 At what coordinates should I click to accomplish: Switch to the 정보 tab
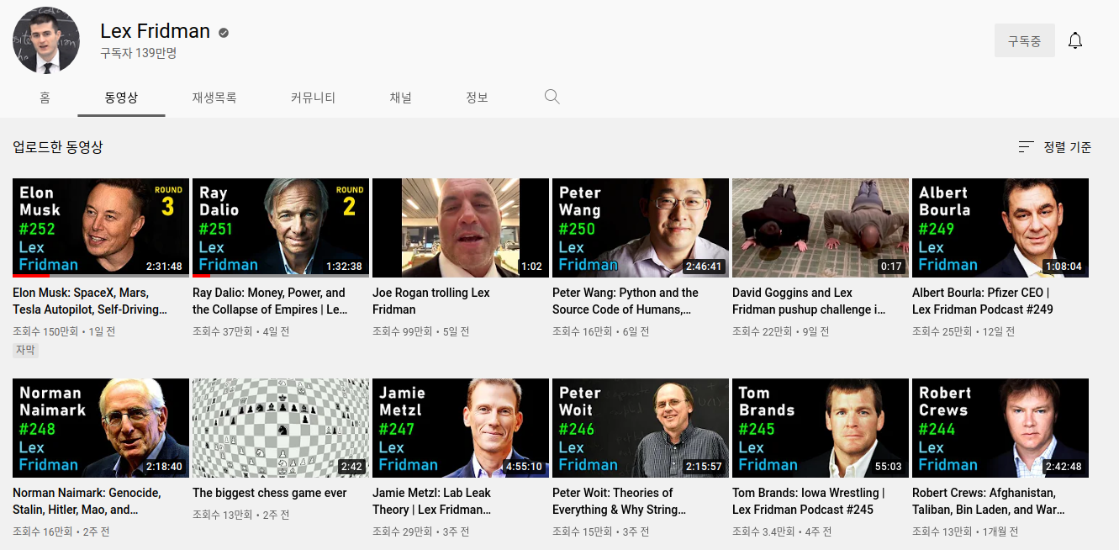[x=477, y=98]
